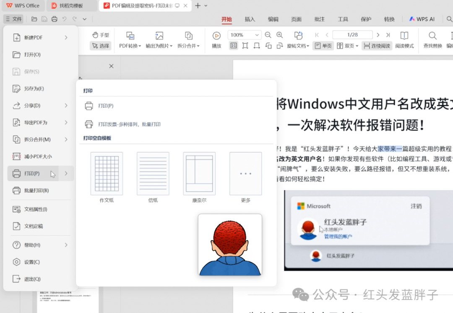Click 打印(P) in the print submenu
The image size is (453, 313).
[x=106, y=106]
